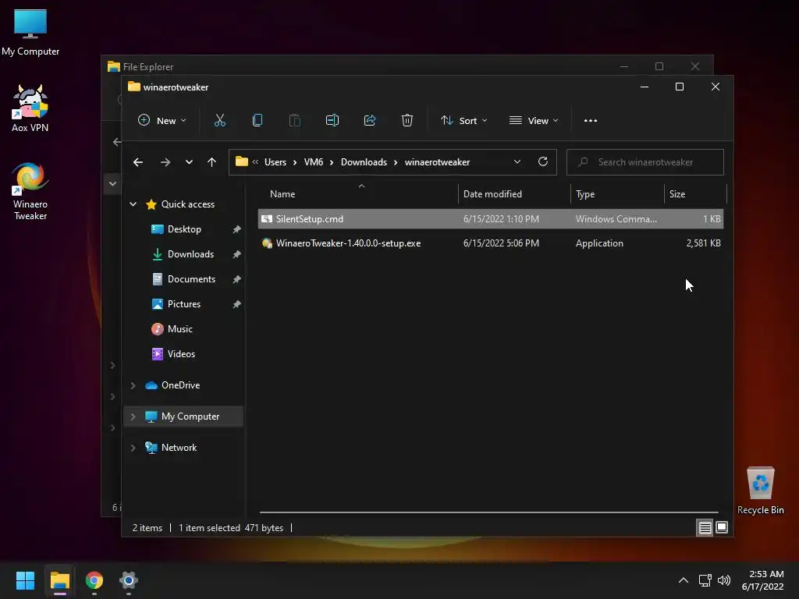Open the View dropdown menu
This screenshot has width=799, height=599.
coord(534,121)
